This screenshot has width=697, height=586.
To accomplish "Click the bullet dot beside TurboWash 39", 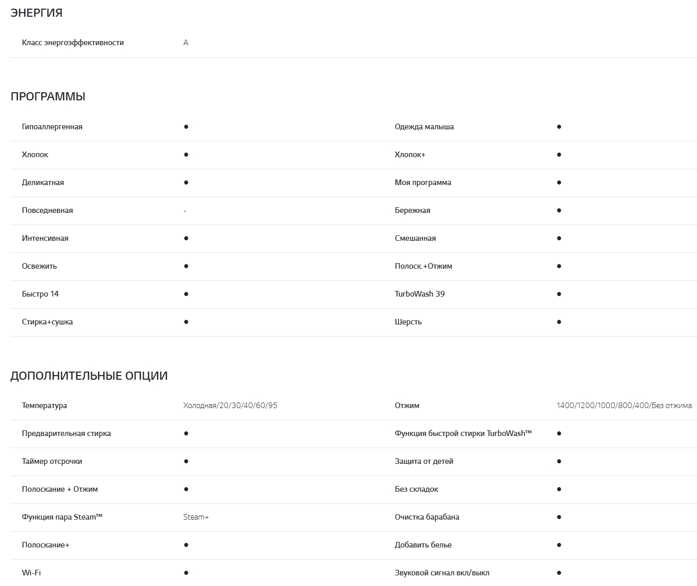I will (x=559, y=294).
